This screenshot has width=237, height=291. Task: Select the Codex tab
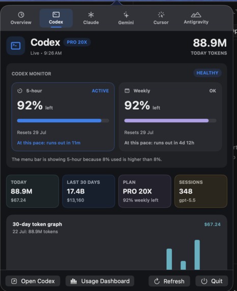tap(56, 18)
